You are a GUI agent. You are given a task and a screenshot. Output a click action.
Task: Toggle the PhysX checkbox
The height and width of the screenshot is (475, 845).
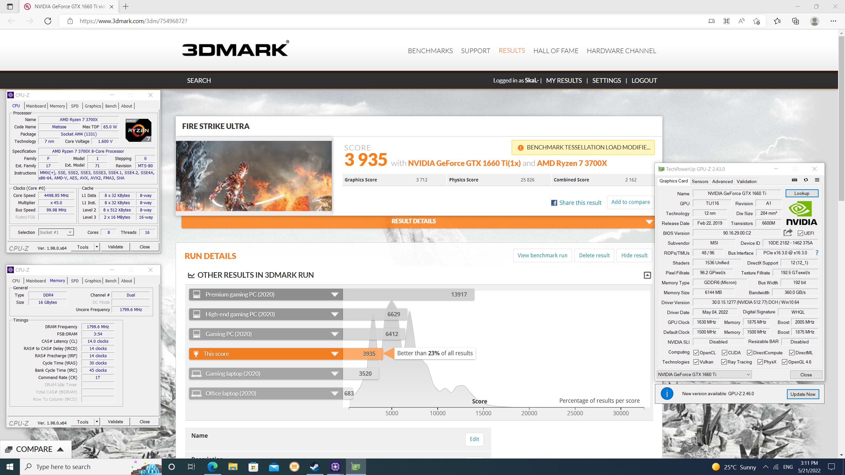pyautogui.click(x=760, y=362)
